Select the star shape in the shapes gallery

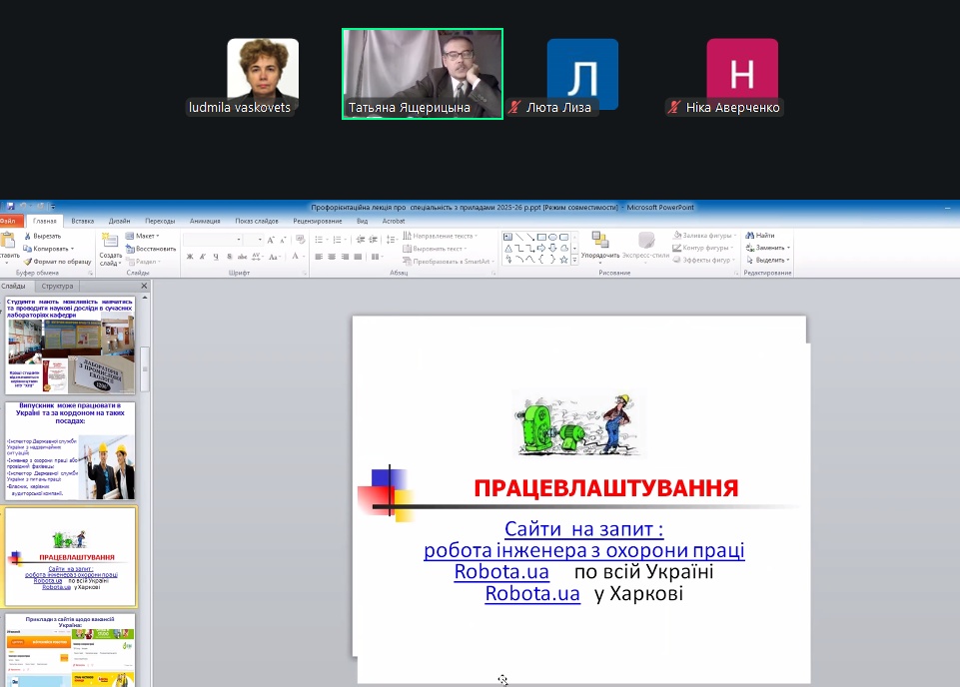pos(562,260)
